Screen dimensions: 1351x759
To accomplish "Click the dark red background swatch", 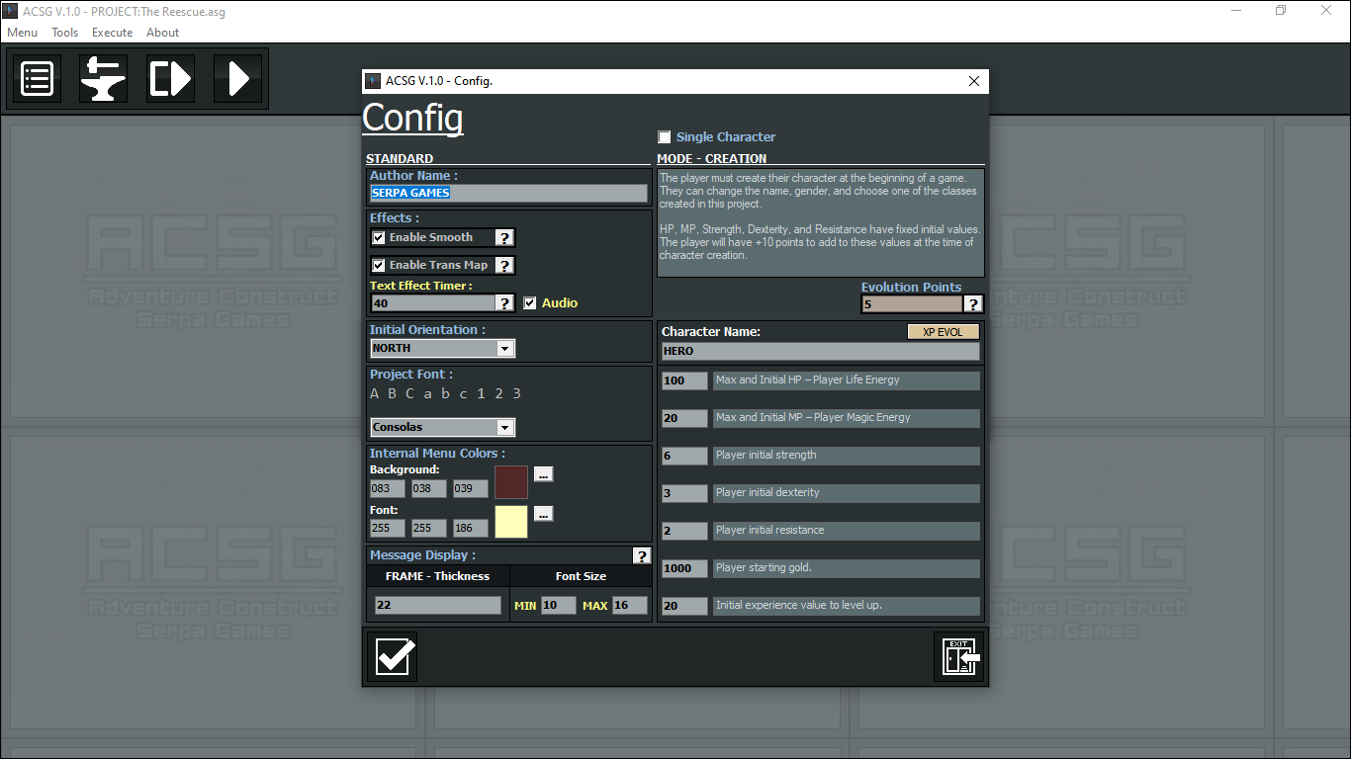I will (511, 481).
